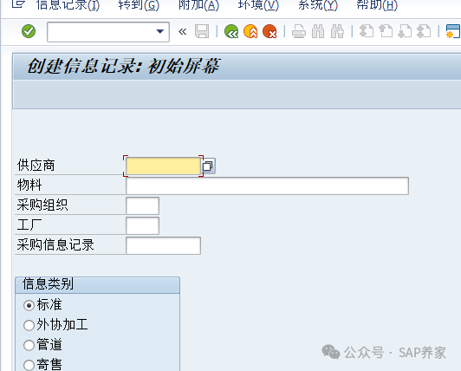Select the 外协加工 radio button
The width and height of the screenshot is (461, 371).
[x=29, y=325]
